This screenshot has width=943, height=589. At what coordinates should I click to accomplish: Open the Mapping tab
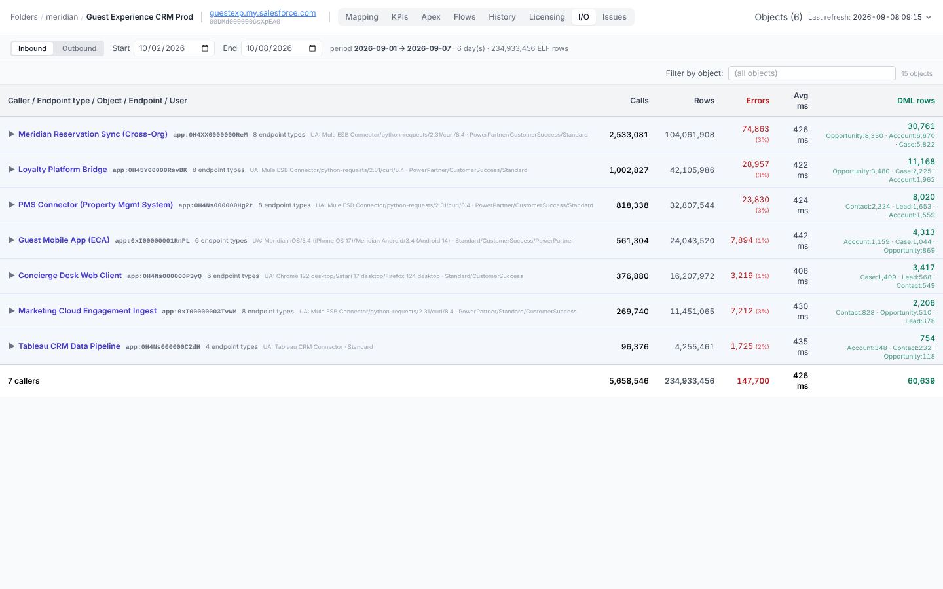(361, 17)
